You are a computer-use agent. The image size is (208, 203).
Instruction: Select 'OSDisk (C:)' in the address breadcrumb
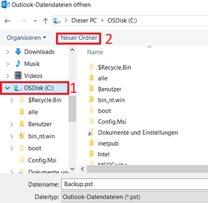122,21
